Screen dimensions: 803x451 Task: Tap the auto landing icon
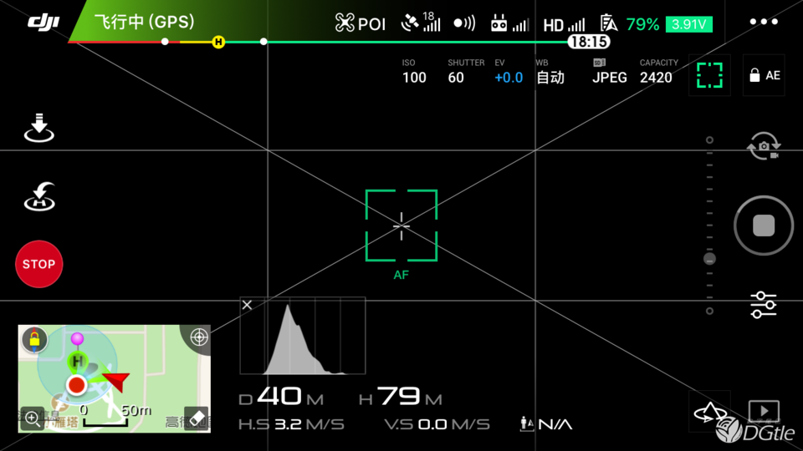point(38,129)
